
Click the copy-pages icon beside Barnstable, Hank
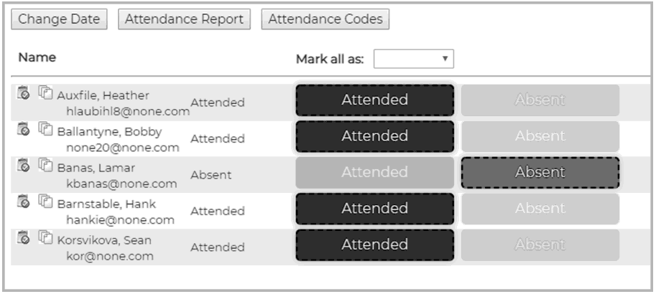(x=45, y=201)
